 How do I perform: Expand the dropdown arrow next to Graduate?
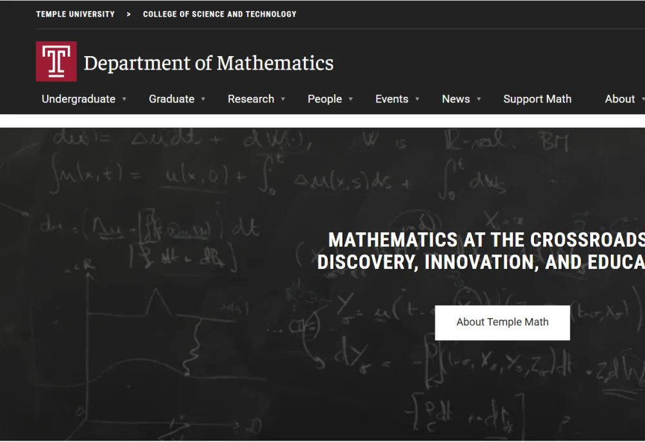(x=203, y=99)
